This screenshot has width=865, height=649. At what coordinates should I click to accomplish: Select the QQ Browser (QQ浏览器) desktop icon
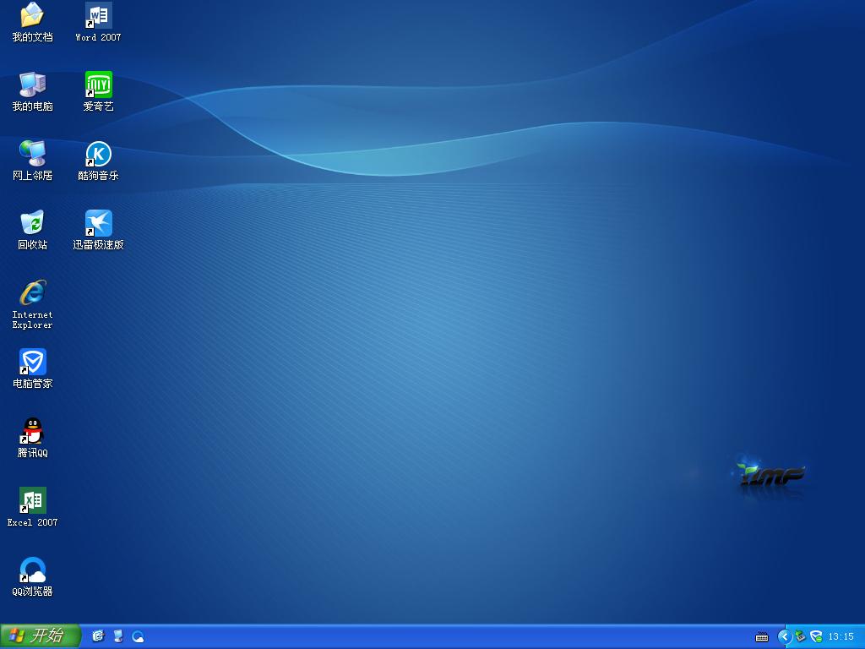pos(32,570)
